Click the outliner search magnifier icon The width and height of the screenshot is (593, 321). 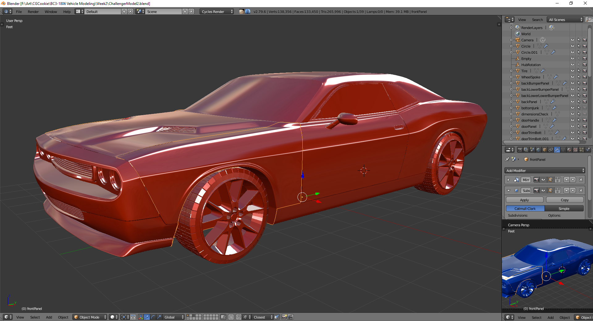click(x=589, y=19)
